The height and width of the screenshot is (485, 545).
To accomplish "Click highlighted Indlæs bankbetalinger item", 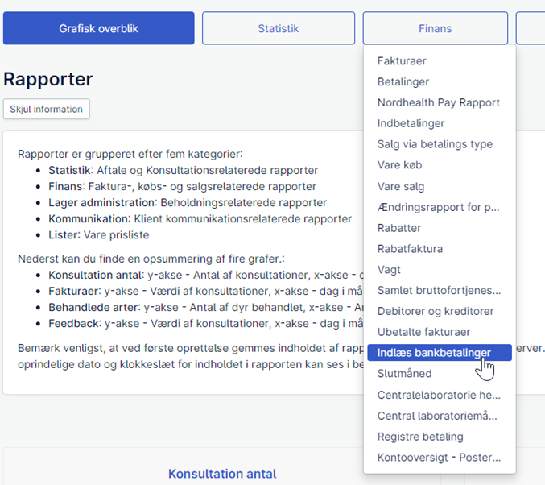I will coord(440,353).
